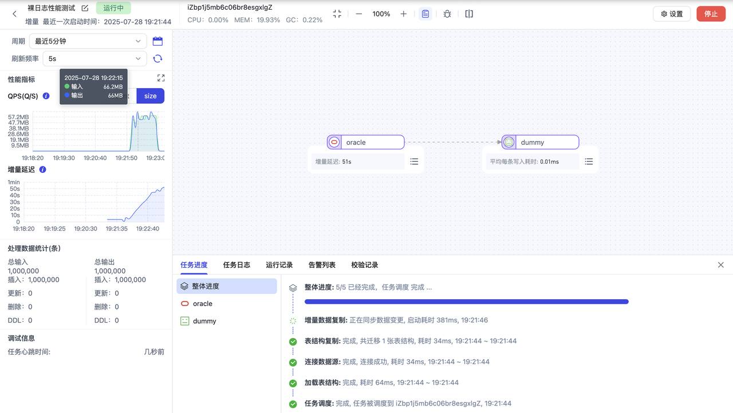Open the 刷新频率 dropdown showing 5s
Image resolution: width=733 pixels, height=413 pixels.
(94, 58)
